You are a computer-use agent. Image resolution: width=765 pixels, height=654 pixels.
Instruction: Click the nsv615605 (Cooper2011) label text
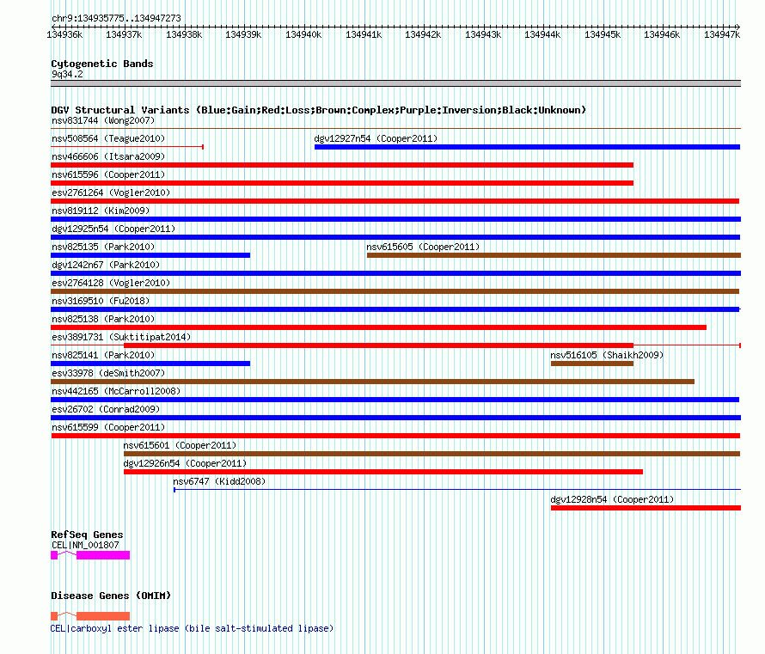(423, 247)
